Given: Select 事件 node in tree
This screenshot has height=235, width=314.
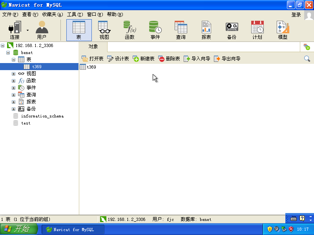Looking at the screenshot, I should point(31,87).
